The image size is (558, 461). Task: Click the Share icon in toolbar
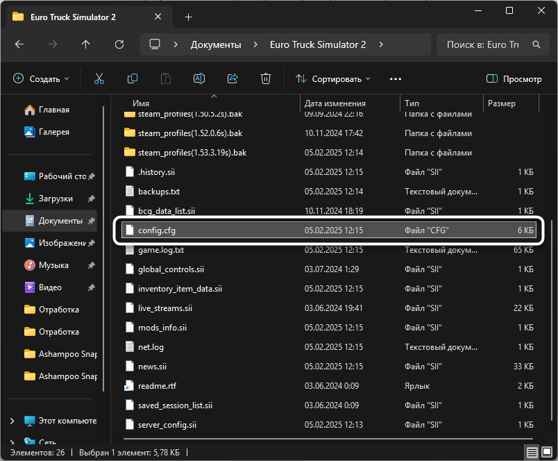point(232,79)
